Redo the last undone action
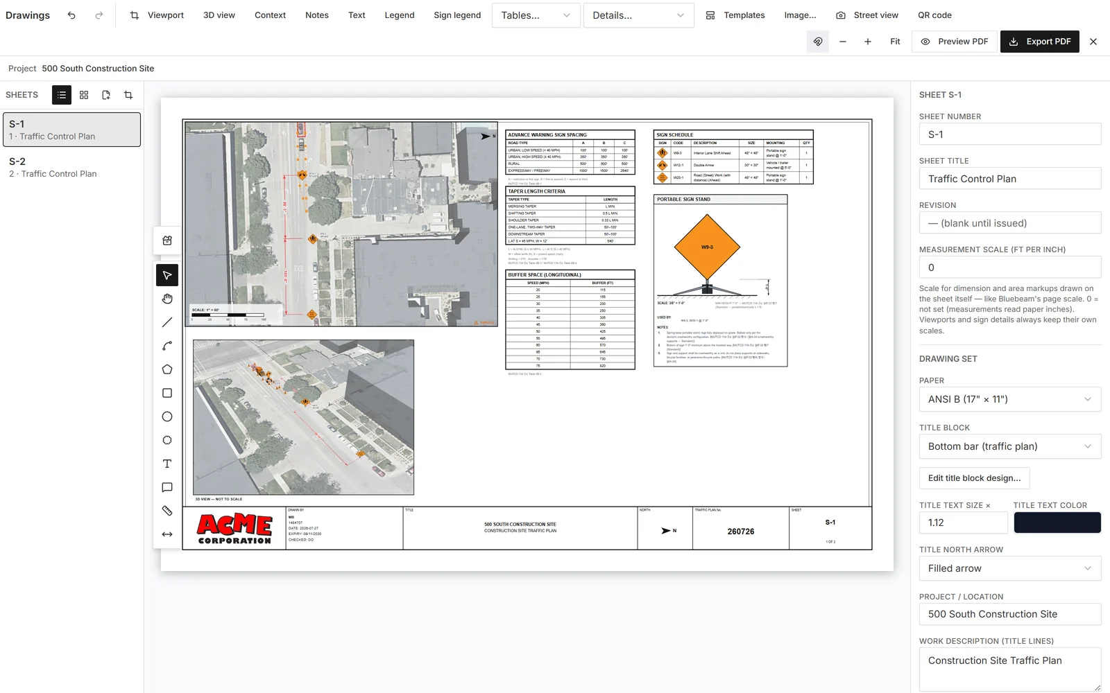Screen dimensions: 1110x693 (x=99, y=15)
